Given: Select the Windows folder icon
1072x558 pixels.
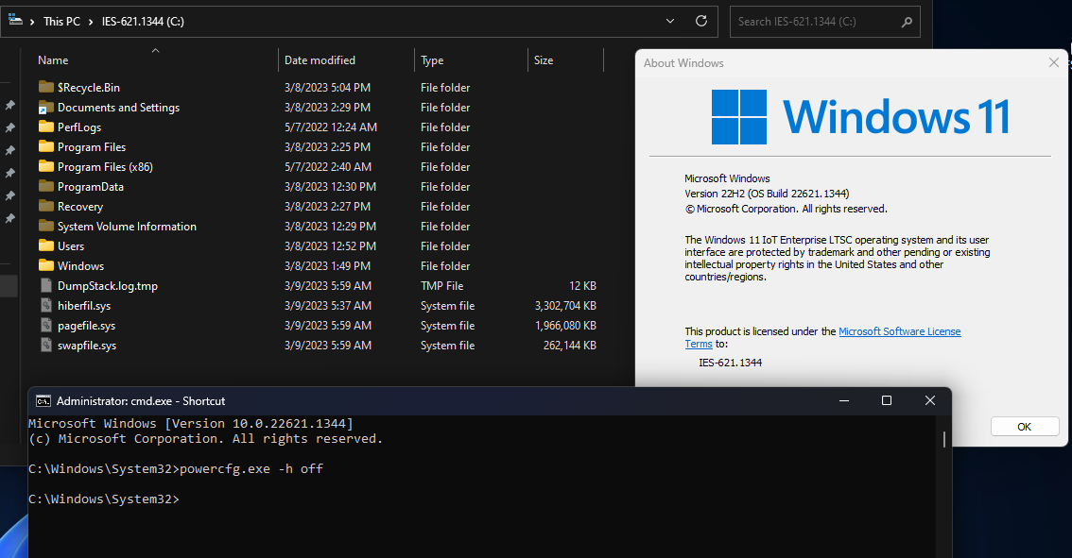Looking at the screenshot, I should [x=45, y=265].
